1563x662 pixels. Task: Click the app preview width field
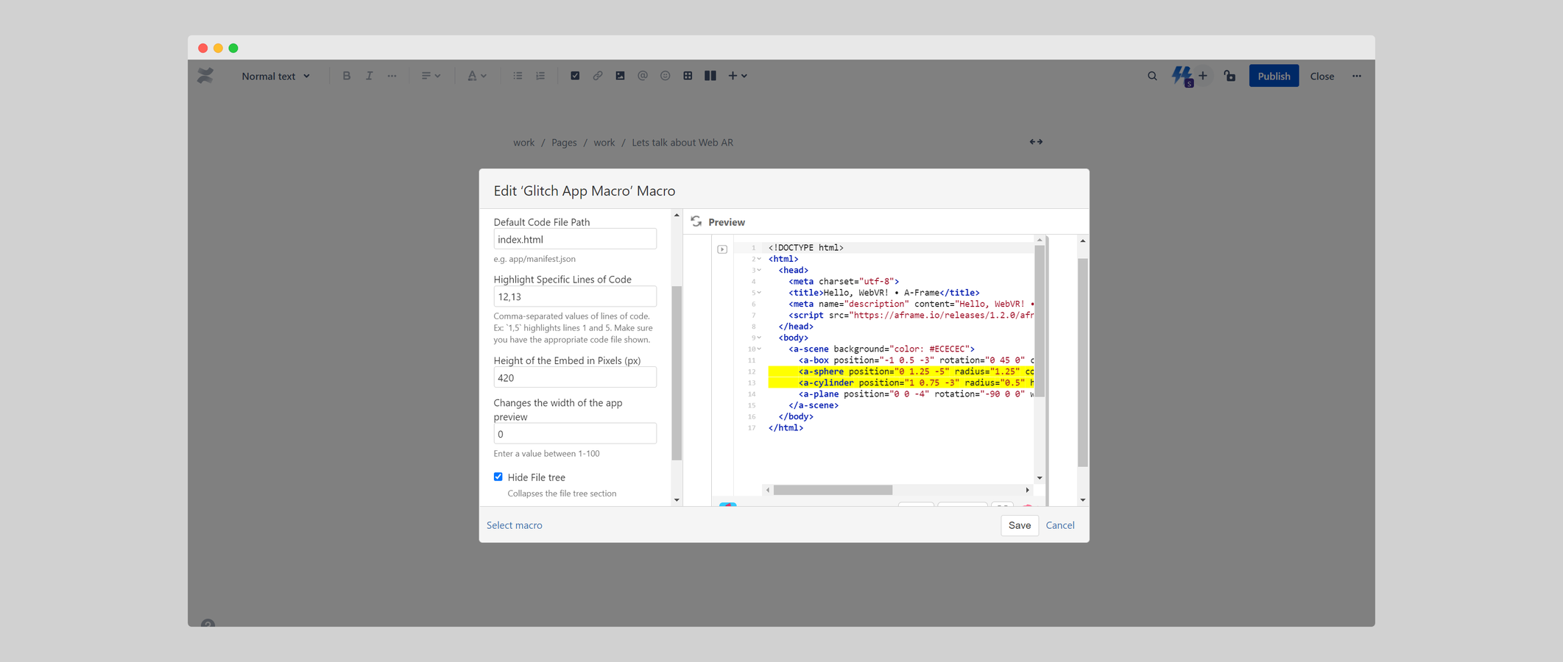(575, 434)
